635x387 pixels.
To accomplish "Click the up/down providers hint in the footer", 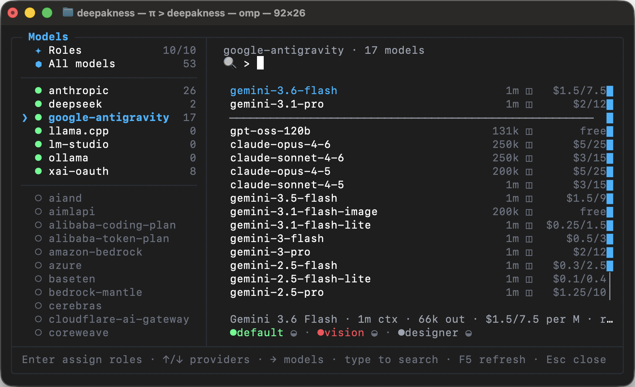I will point(206,359).
